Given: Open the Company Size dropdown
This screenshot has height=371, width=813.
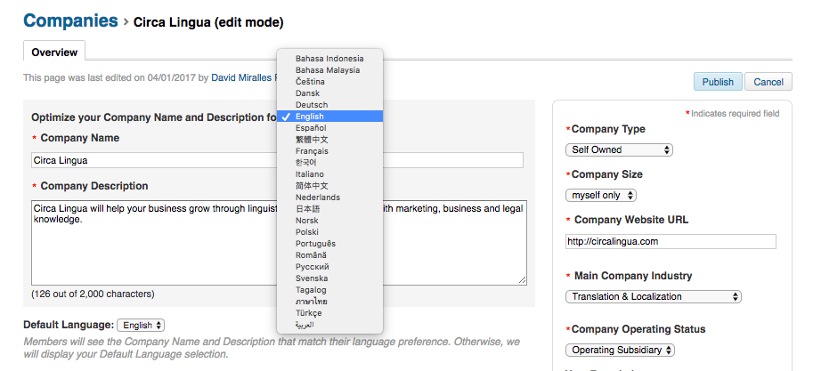Looking at the screenshot, I should point(601,196).
